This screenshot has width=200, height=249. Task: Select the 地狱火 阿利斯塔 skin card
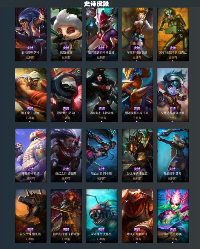click(137, 216)
